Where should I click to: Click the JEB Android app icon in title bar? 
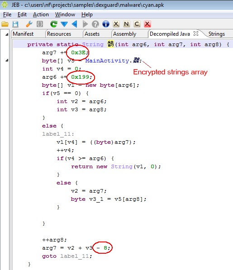(x=5, y=5)
